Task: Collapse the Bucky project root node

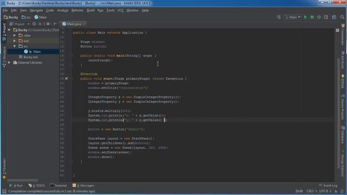Action: (x=9, y=30)
